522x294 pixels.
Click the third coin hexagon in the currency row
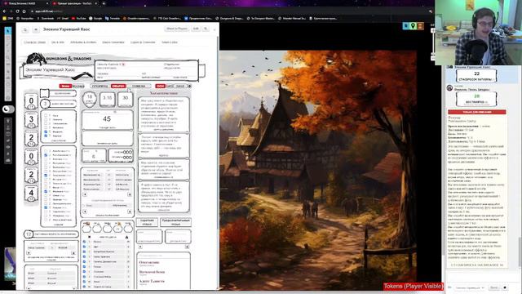(x=107, y=229)
